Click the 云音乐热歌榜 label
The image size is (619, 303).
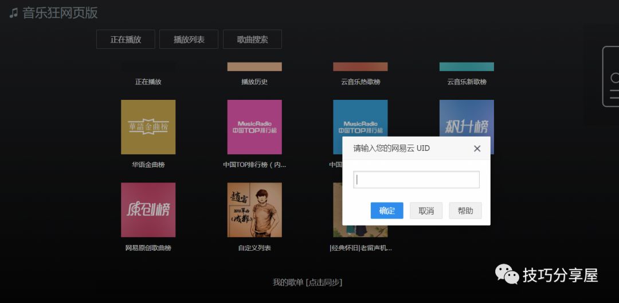pos(361,81)
